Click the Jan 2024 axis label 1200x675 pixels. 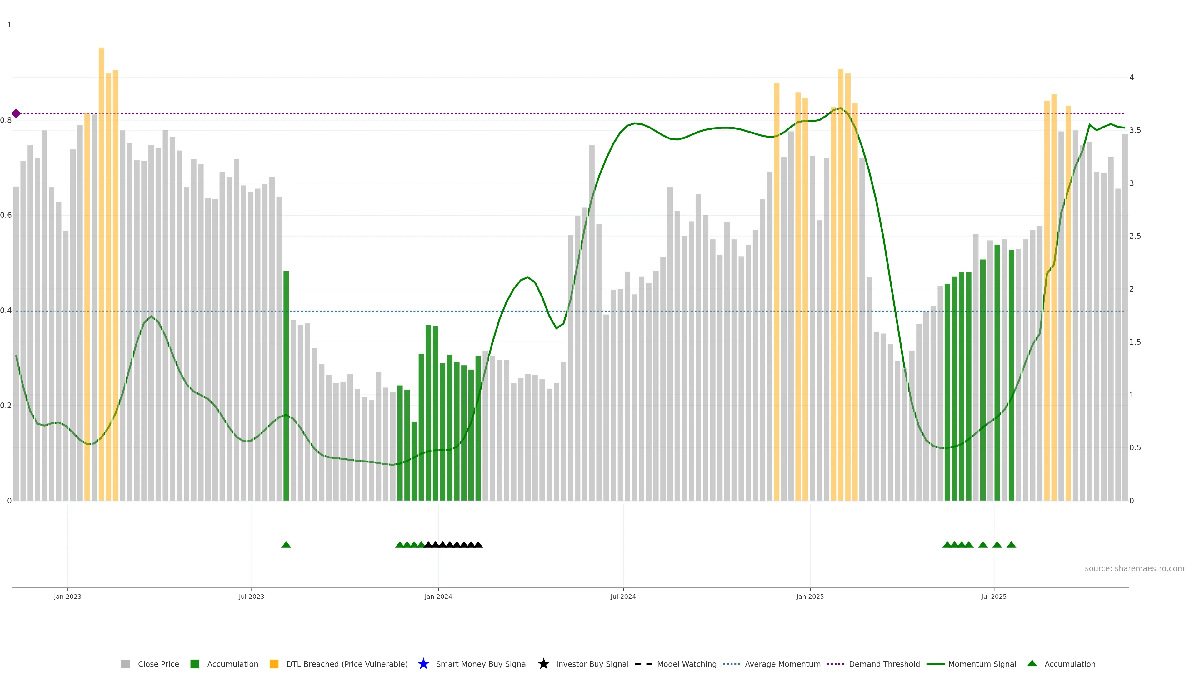point(438,596)
